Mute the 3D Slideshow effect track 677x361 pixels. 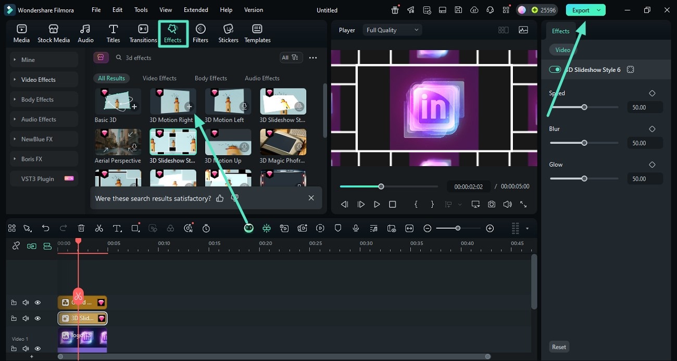[x=26, y=318]
